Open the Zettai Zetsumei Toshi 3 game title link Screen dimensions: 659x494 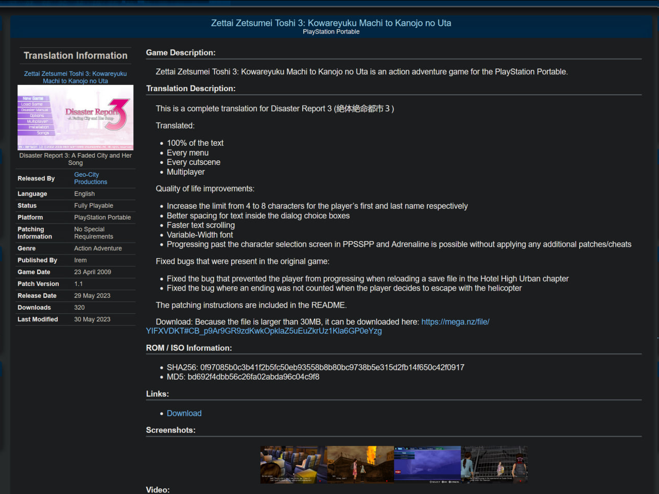point(75,77)
